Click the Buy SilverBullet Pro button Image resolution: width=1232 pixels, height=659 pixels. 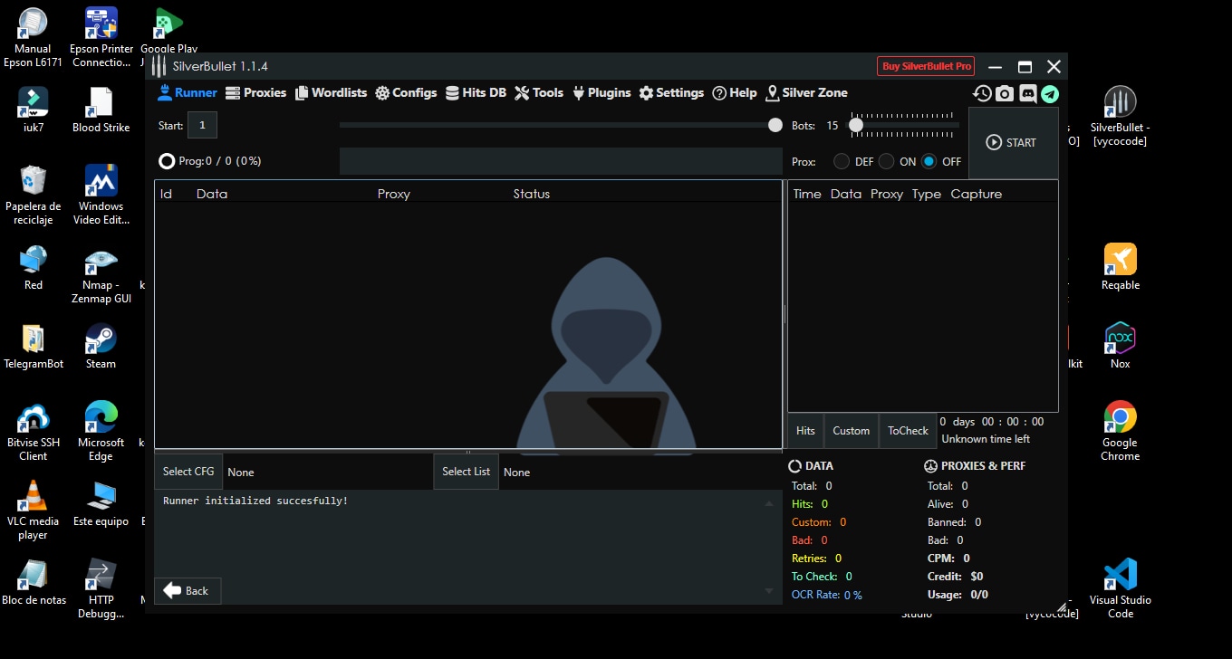926,66
